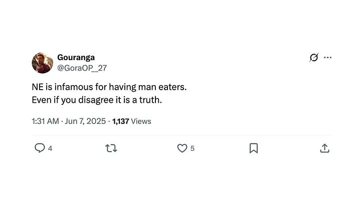This screenshot has height=203, width=361.
Task: Click the 1,137 view count number
Action: (x=121, y=121)
